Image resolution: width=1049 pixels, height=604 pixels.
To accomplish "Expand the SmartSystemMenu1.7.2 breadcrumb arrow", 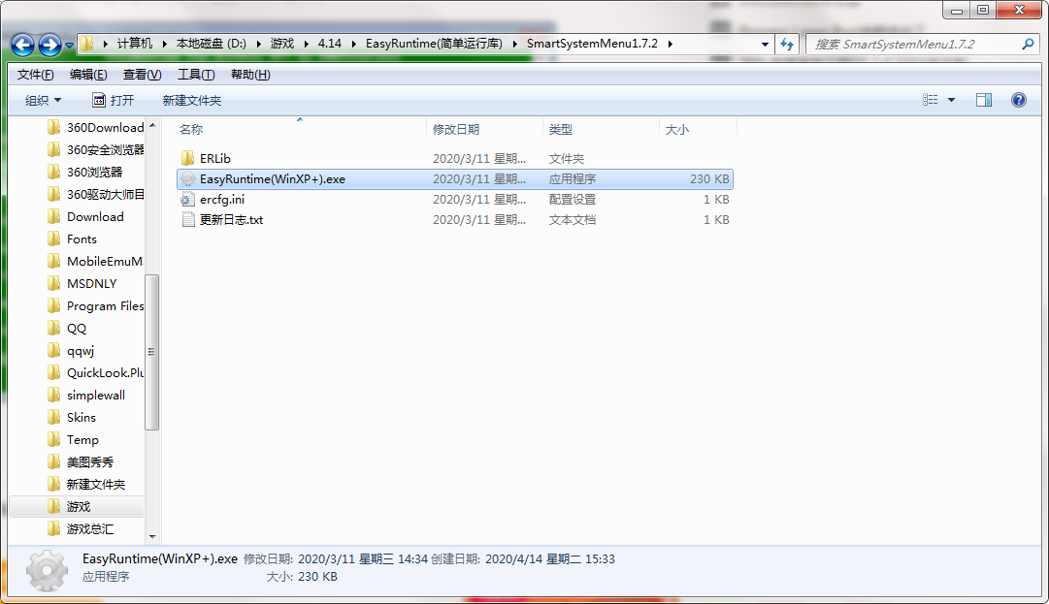I will (670, 44).
